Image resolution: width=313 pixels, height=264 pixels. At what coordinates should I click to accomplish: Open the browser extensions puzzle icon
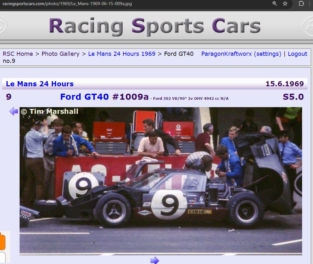point(301,4)
